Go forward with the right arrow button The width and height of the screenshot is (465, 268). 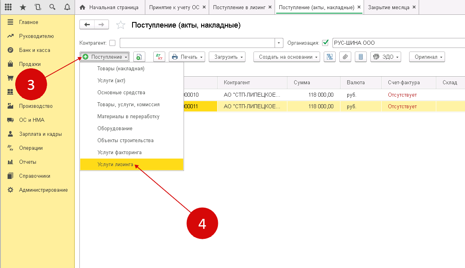(x=101, y=25)
